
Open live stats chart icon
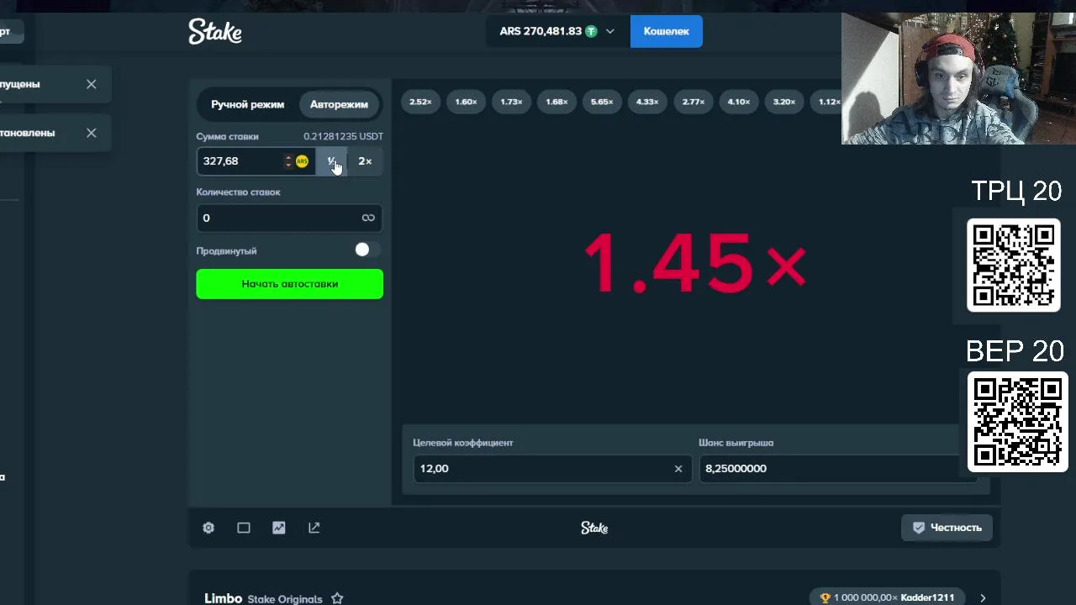point(279,528)
